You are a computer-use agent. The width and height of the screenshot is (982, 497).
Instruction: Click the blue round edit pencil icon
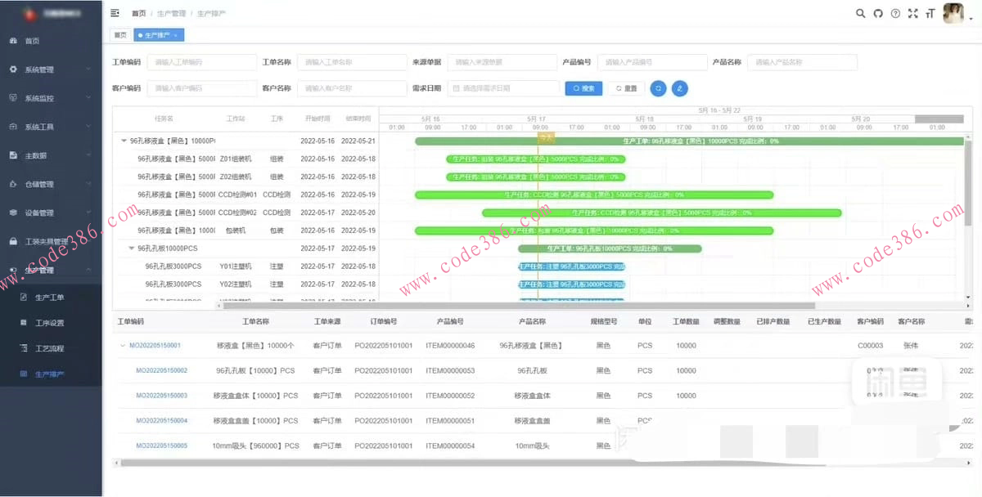[679, 88]
